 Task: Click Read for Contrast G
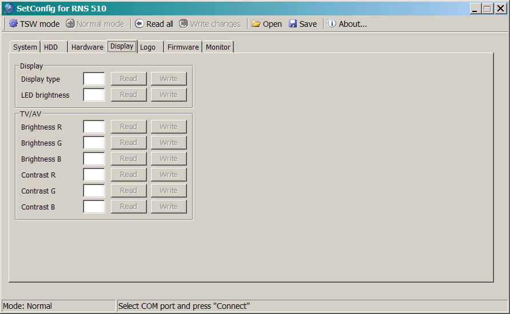129,190
